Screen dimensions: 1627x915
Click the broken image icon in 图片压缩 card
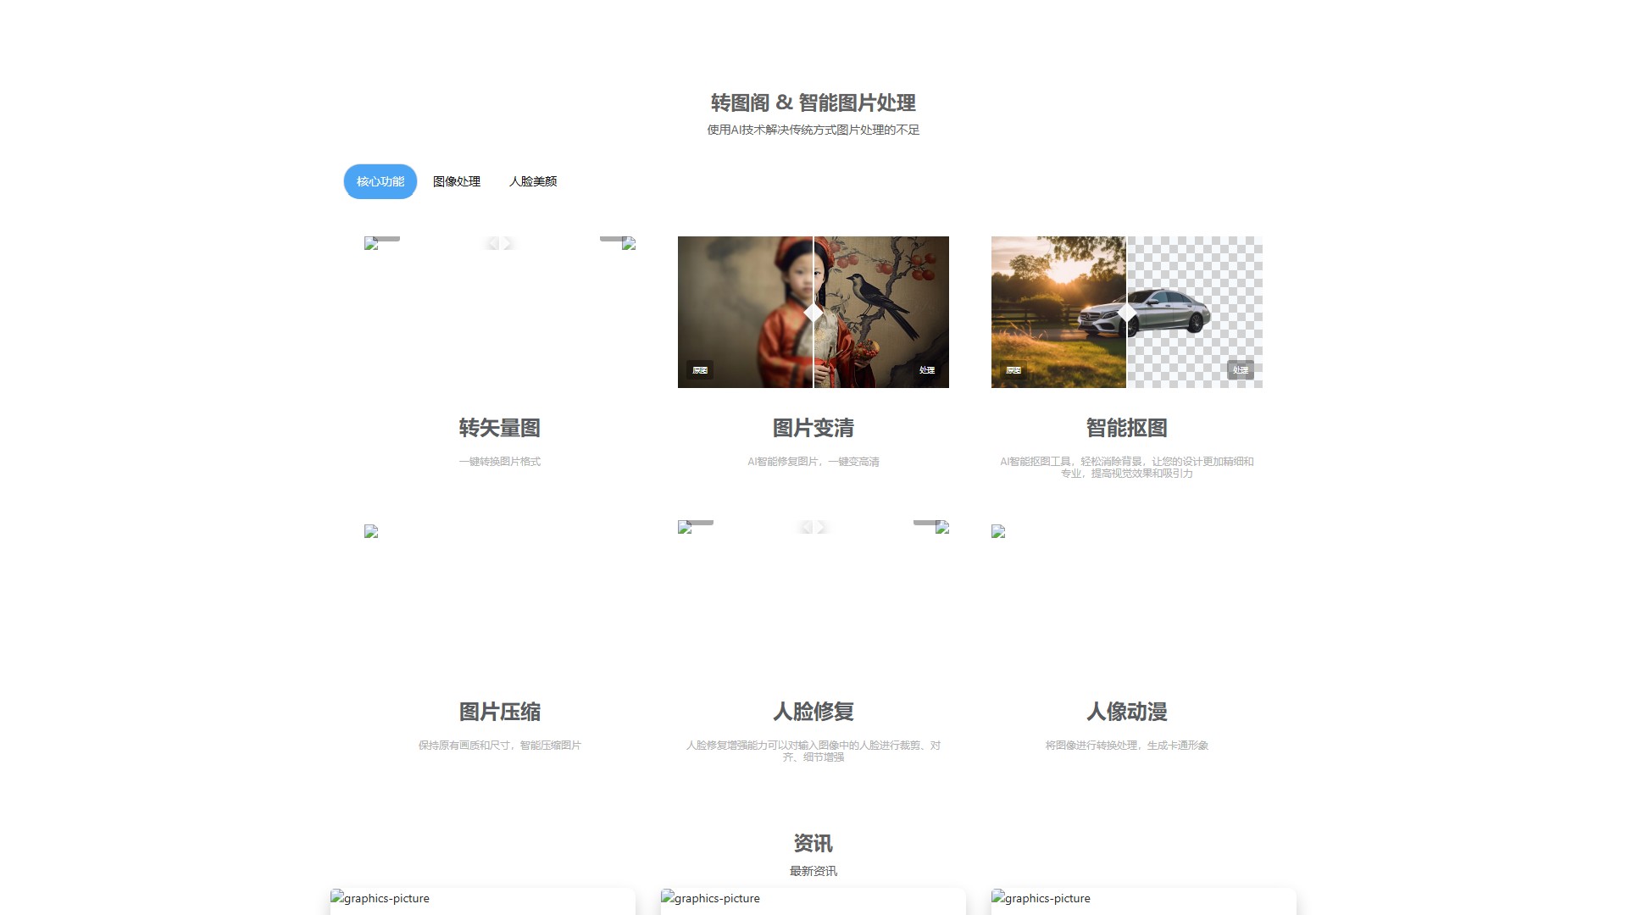coord(370,531)
